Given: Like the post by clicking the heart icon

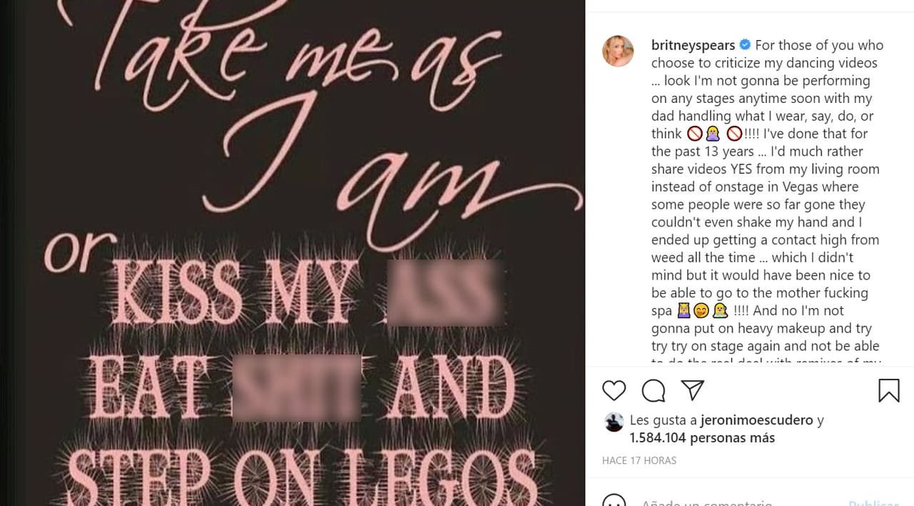Looking at the screenshot, I should point(614,390).
